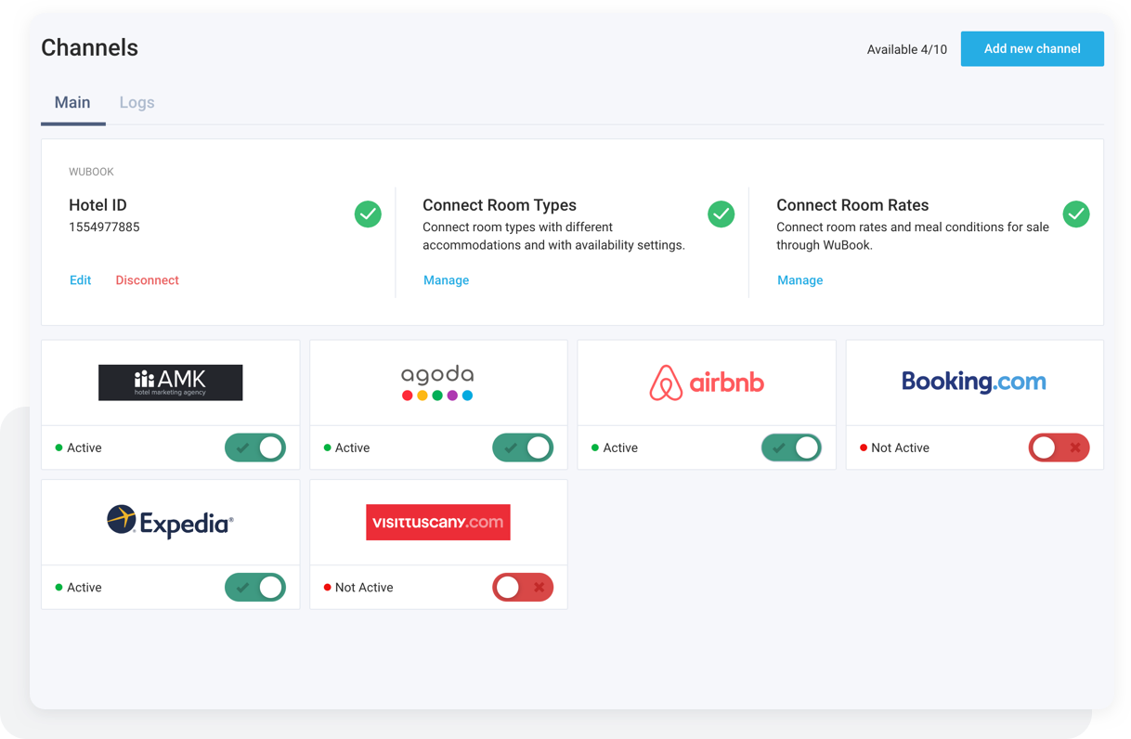Select the Main tab

click(72, 102)
